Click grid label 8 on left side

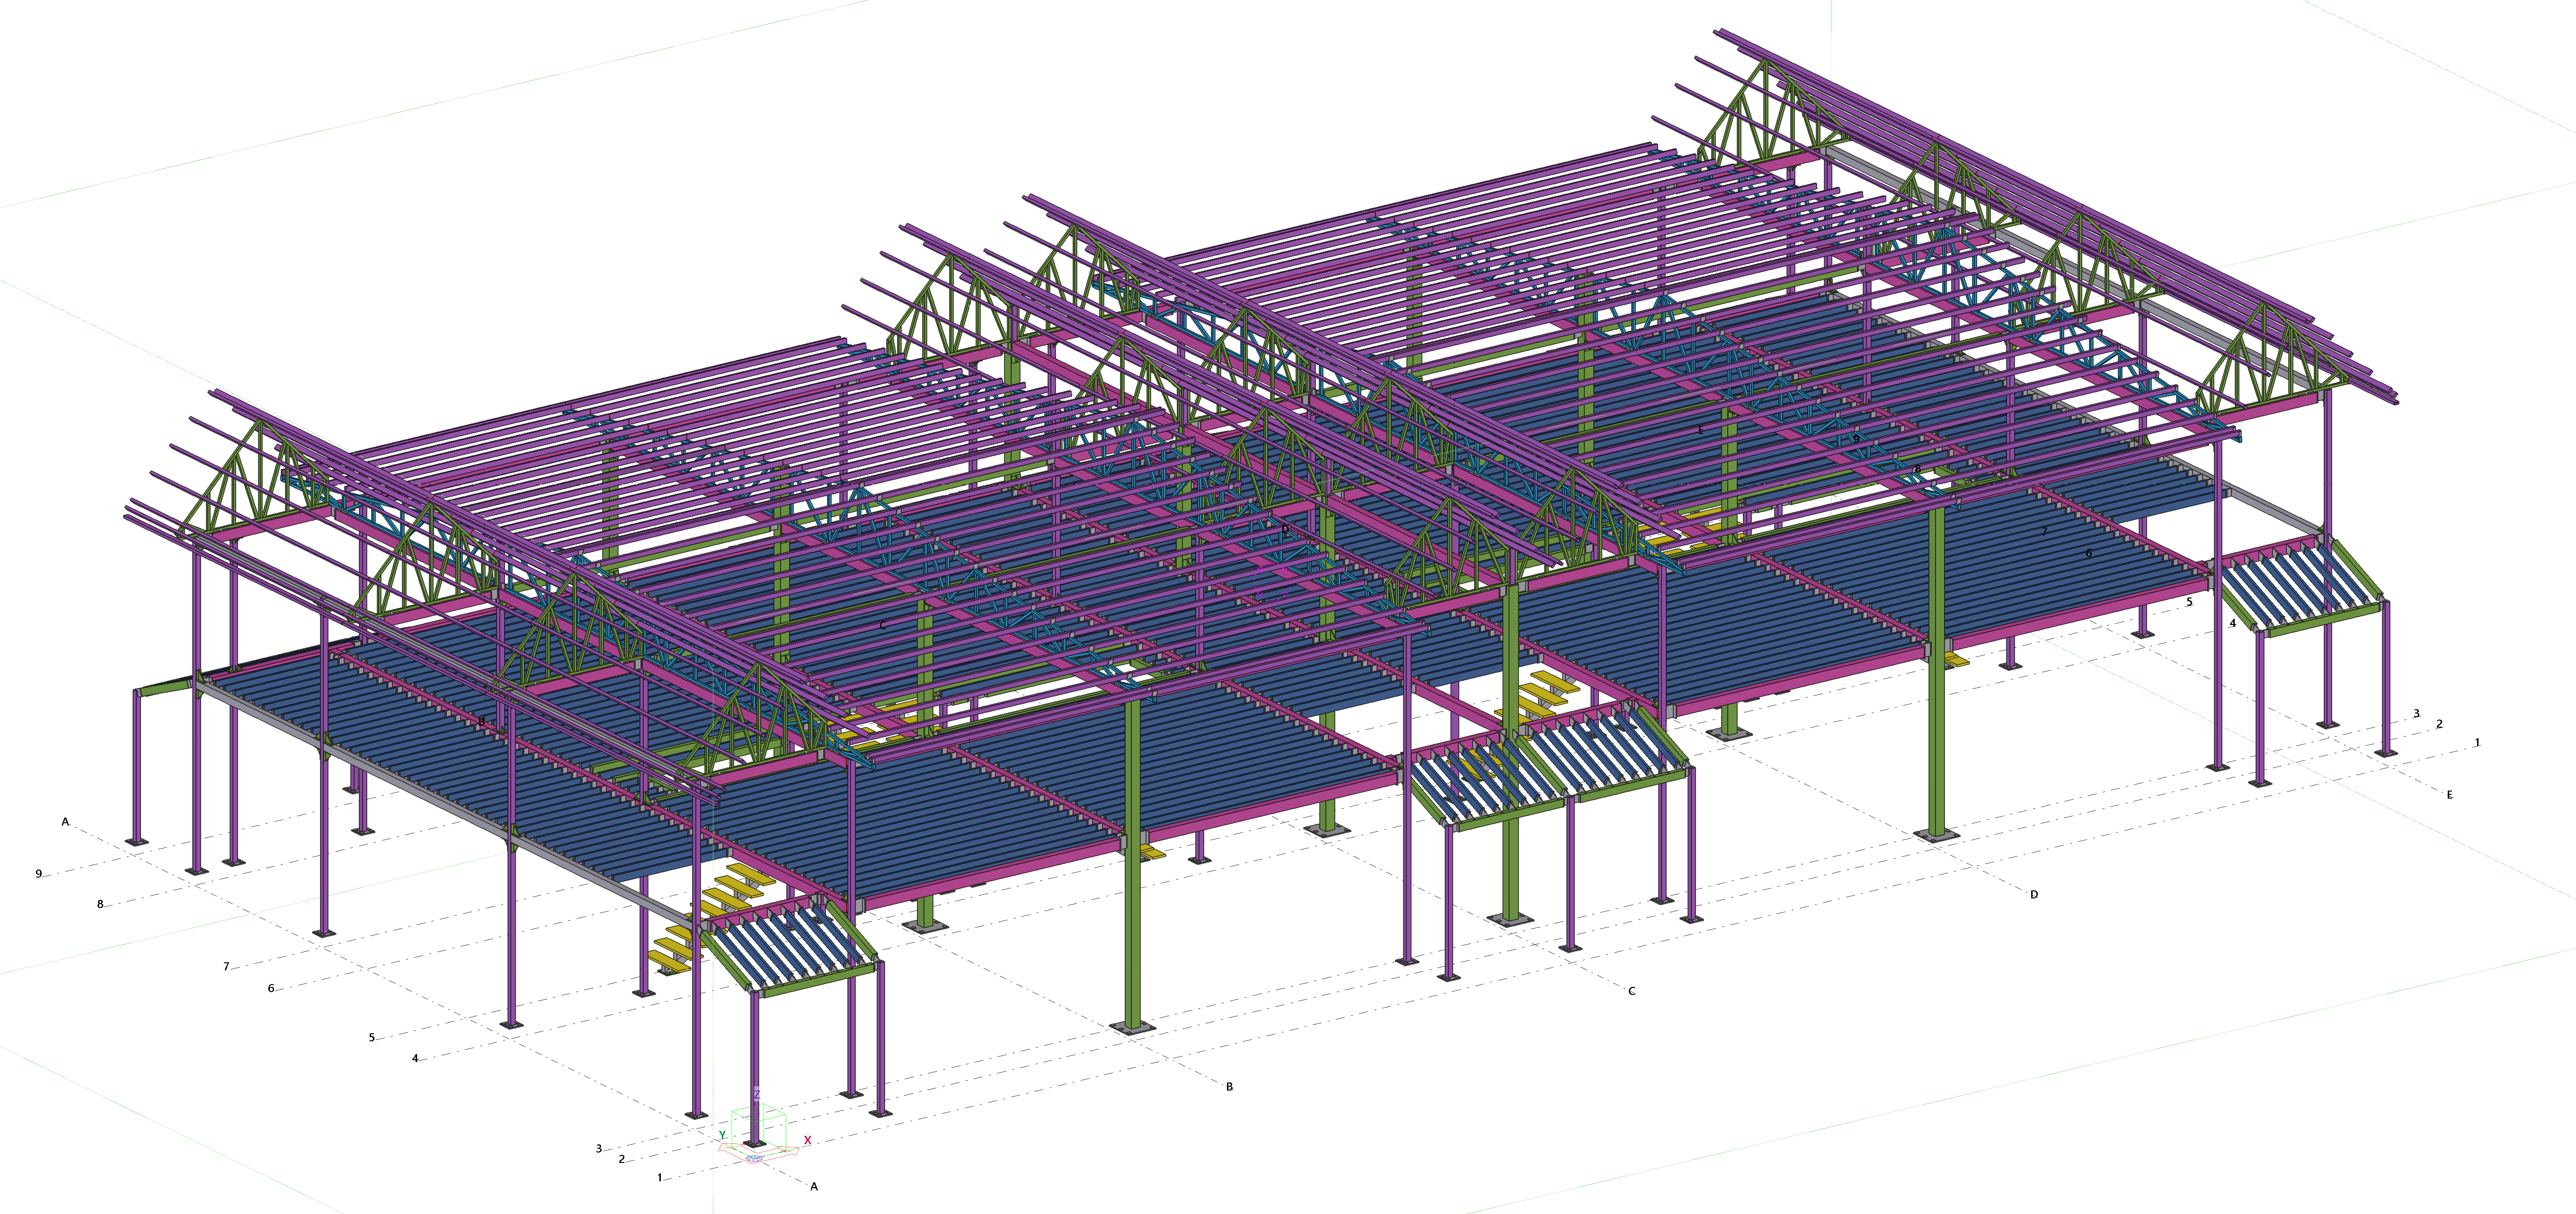point(100,905)
